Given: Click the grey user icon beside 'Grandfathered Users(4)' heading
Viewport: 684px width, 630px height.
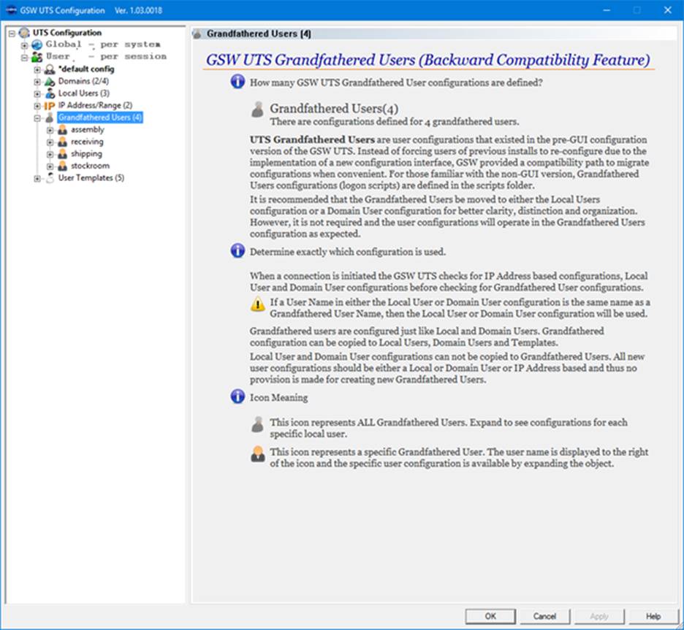Looking at the screenshot, I should click(x=257, y=110).
